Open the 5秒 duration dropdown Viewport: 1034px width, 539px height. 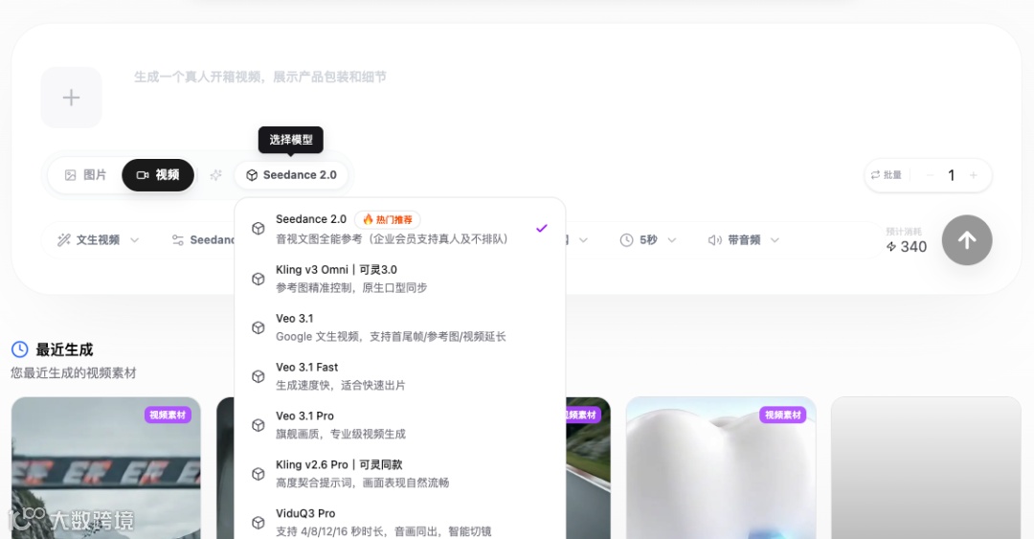tap(648, 239)
